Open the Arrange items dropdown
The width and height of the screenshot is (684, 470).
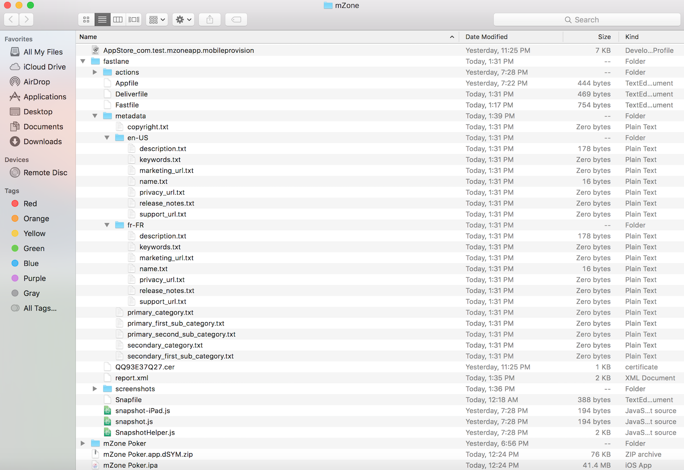point(157,20)
